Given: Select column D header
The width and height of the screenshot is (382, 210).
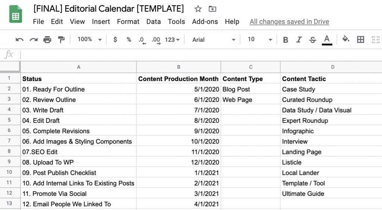Looking at the screenshot, I should tap(331, 67).
